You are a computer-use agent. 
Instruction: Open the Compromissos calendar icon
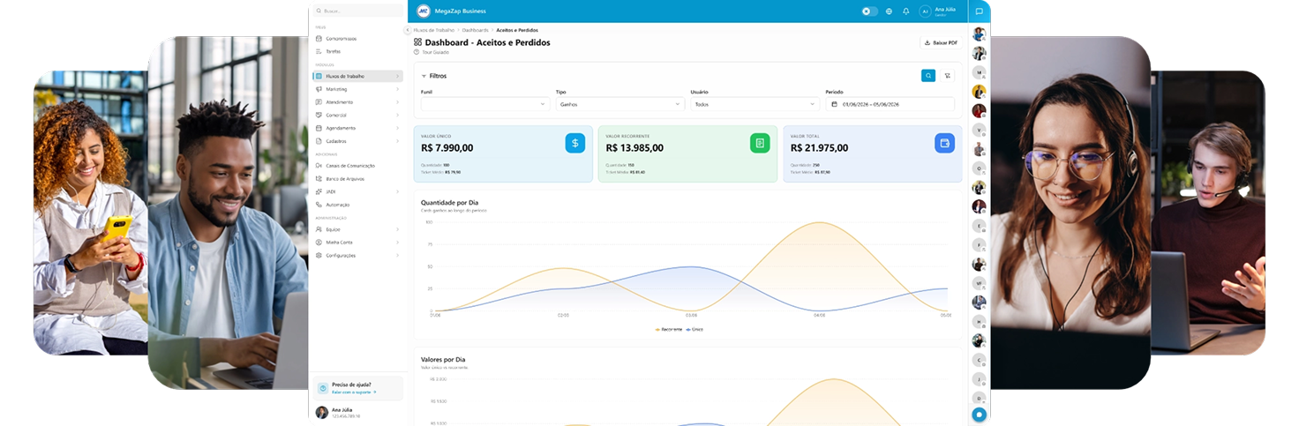click(319, 38)
